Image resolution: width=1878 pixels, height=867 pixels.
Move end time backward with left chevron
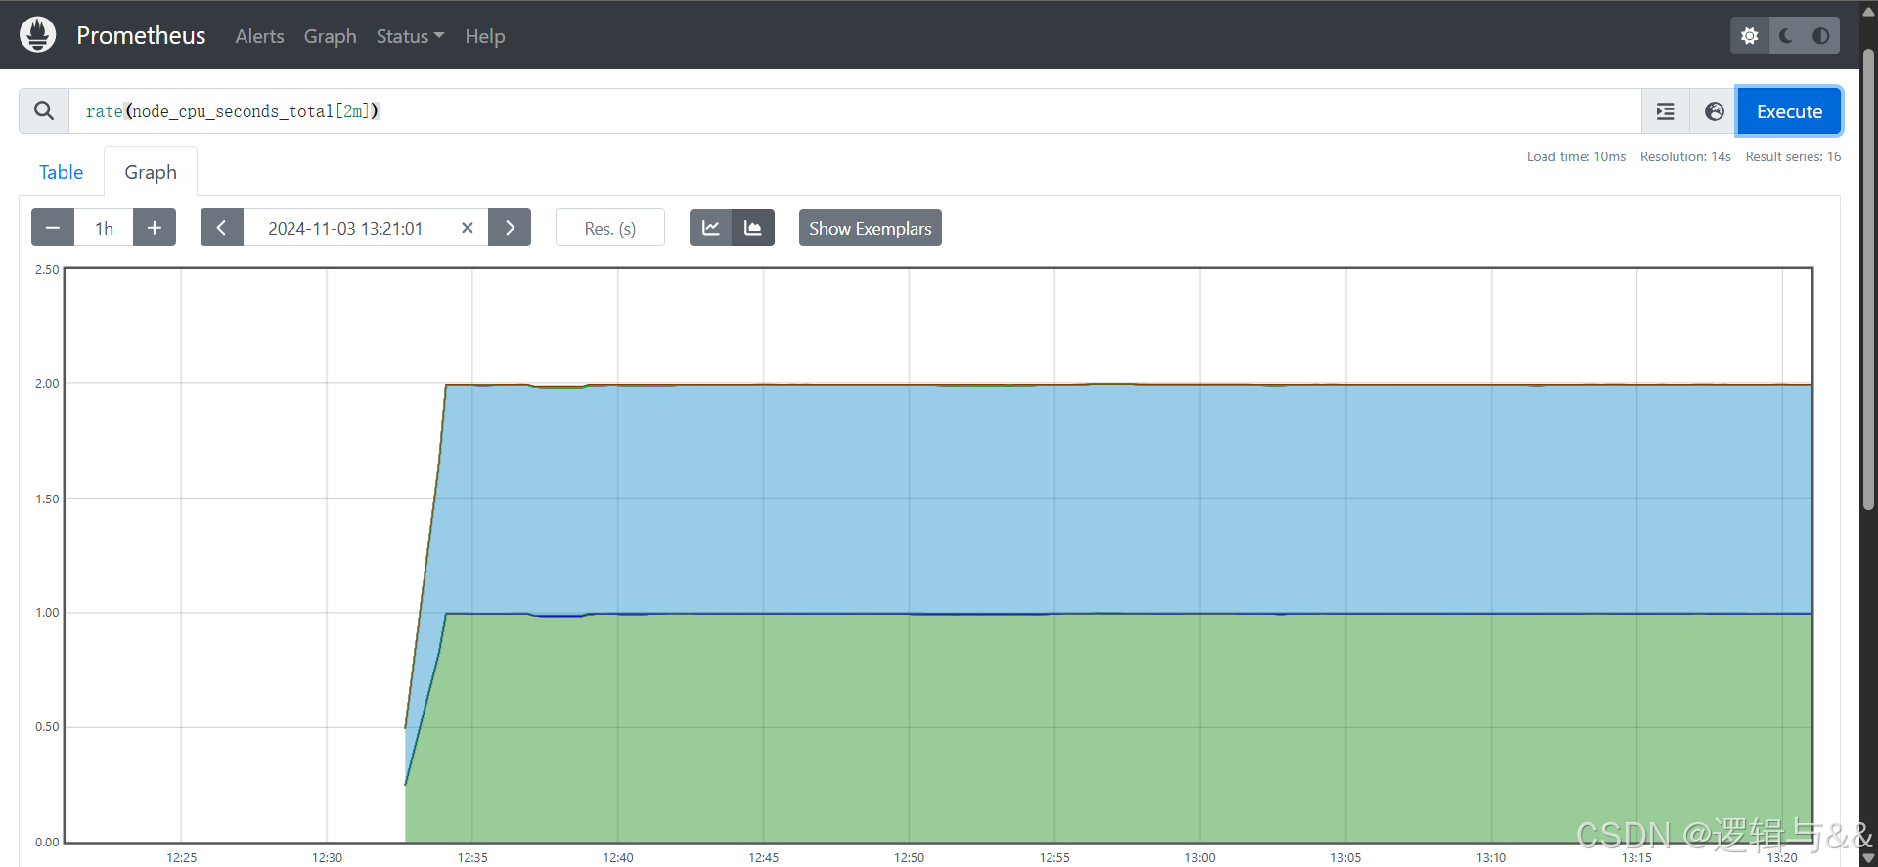point(222,228)
